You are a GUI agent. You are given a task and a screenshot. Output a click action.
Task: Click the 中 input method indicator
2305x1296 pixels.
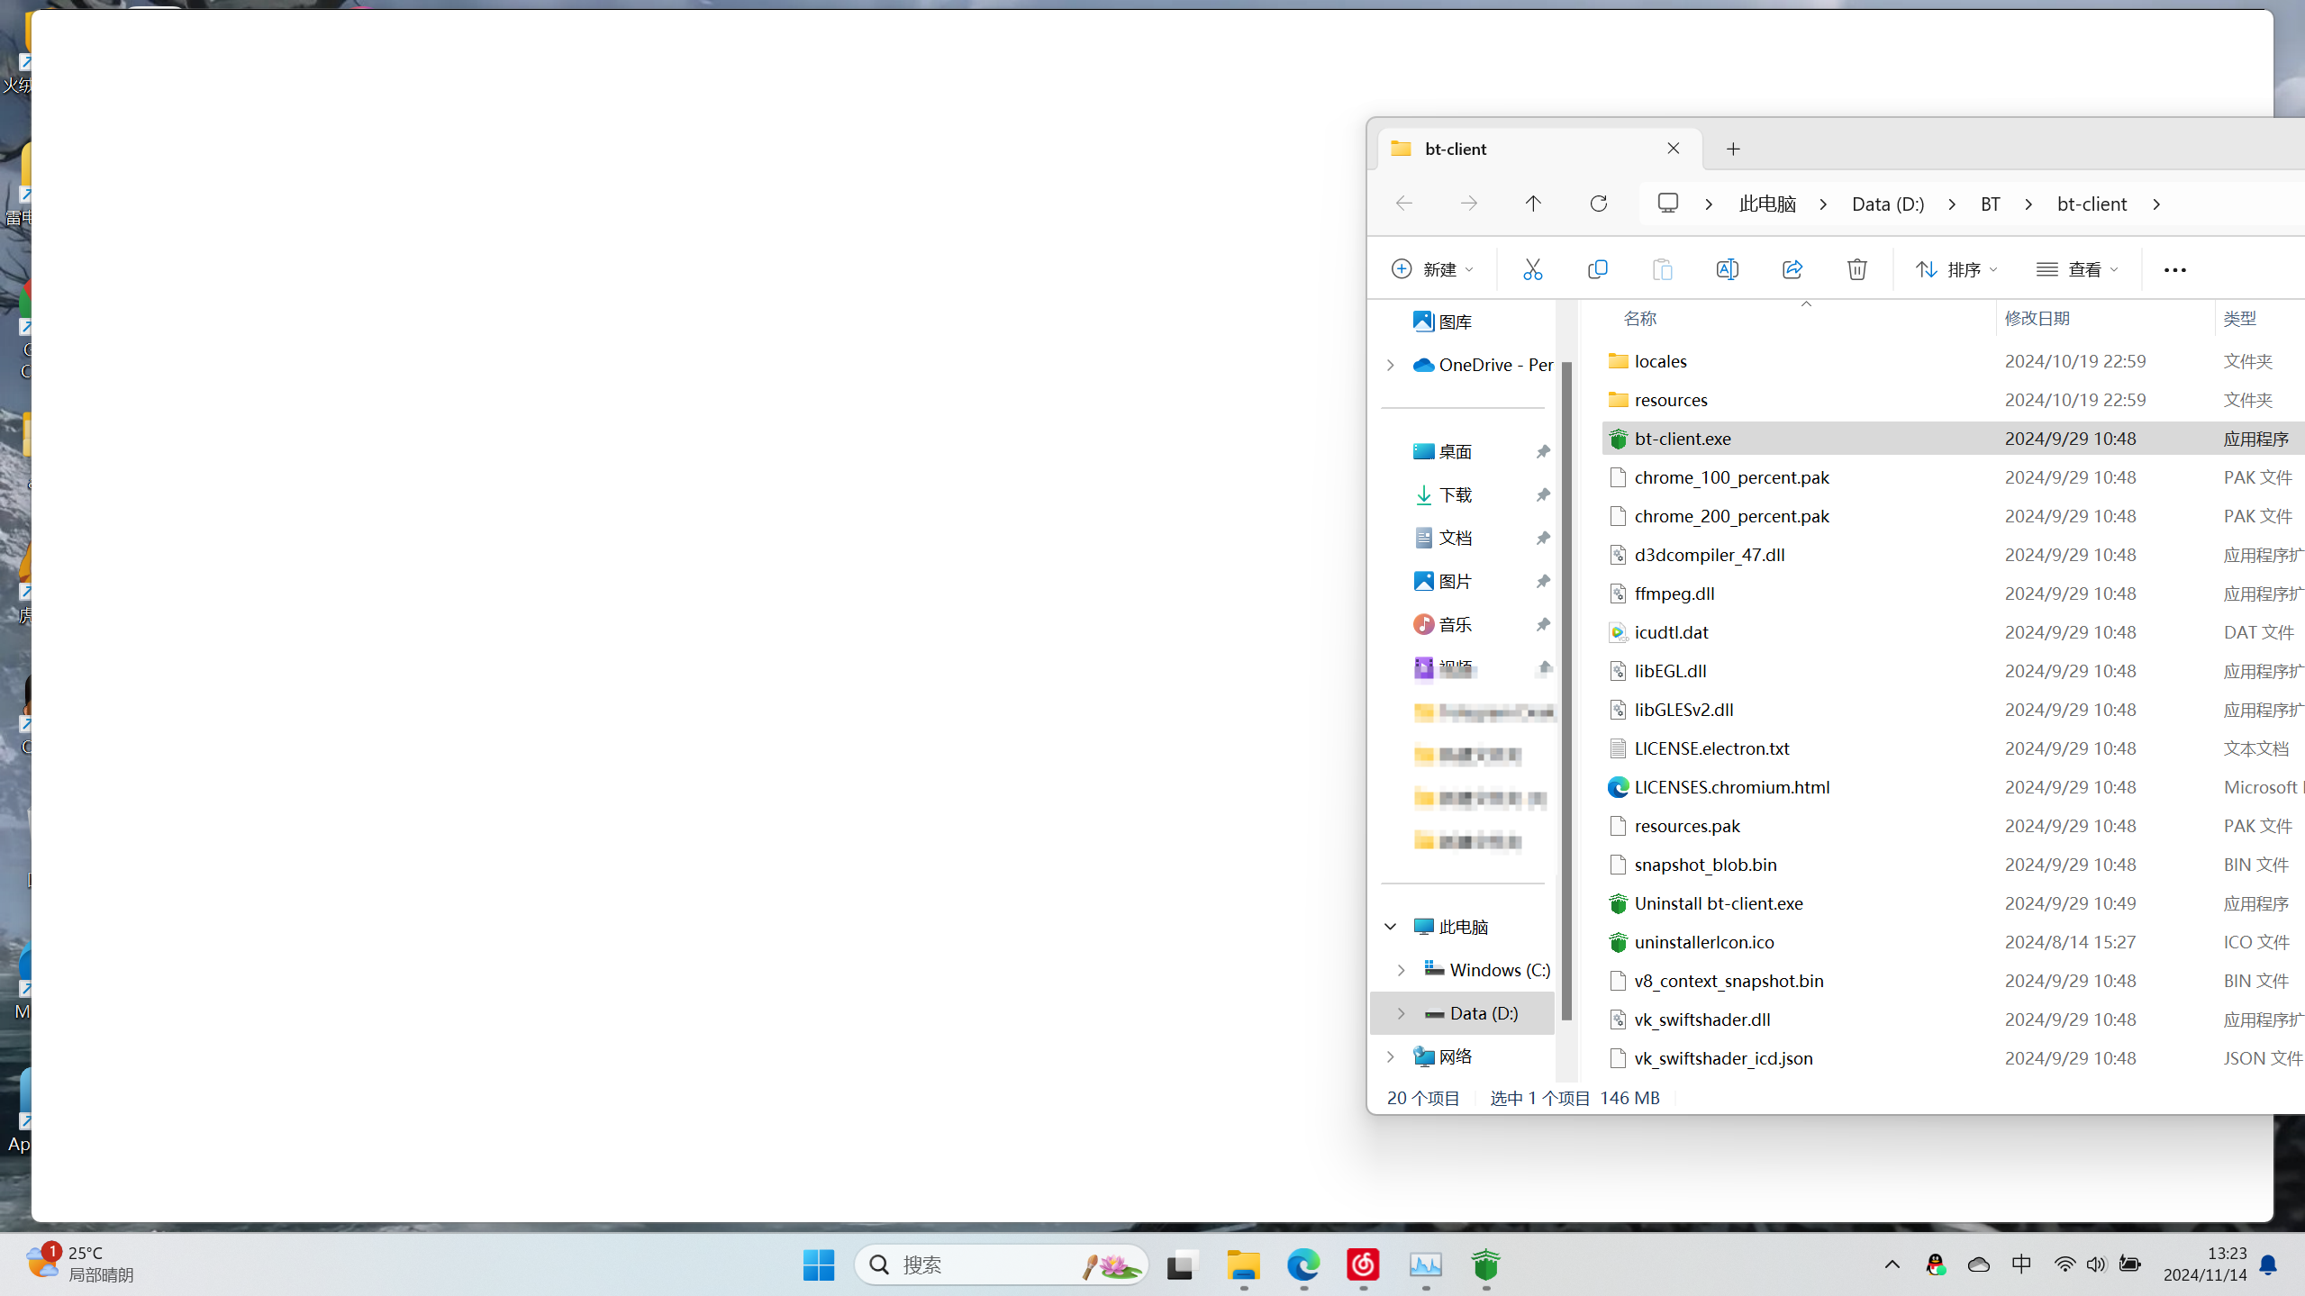tap(2020, 1264)
